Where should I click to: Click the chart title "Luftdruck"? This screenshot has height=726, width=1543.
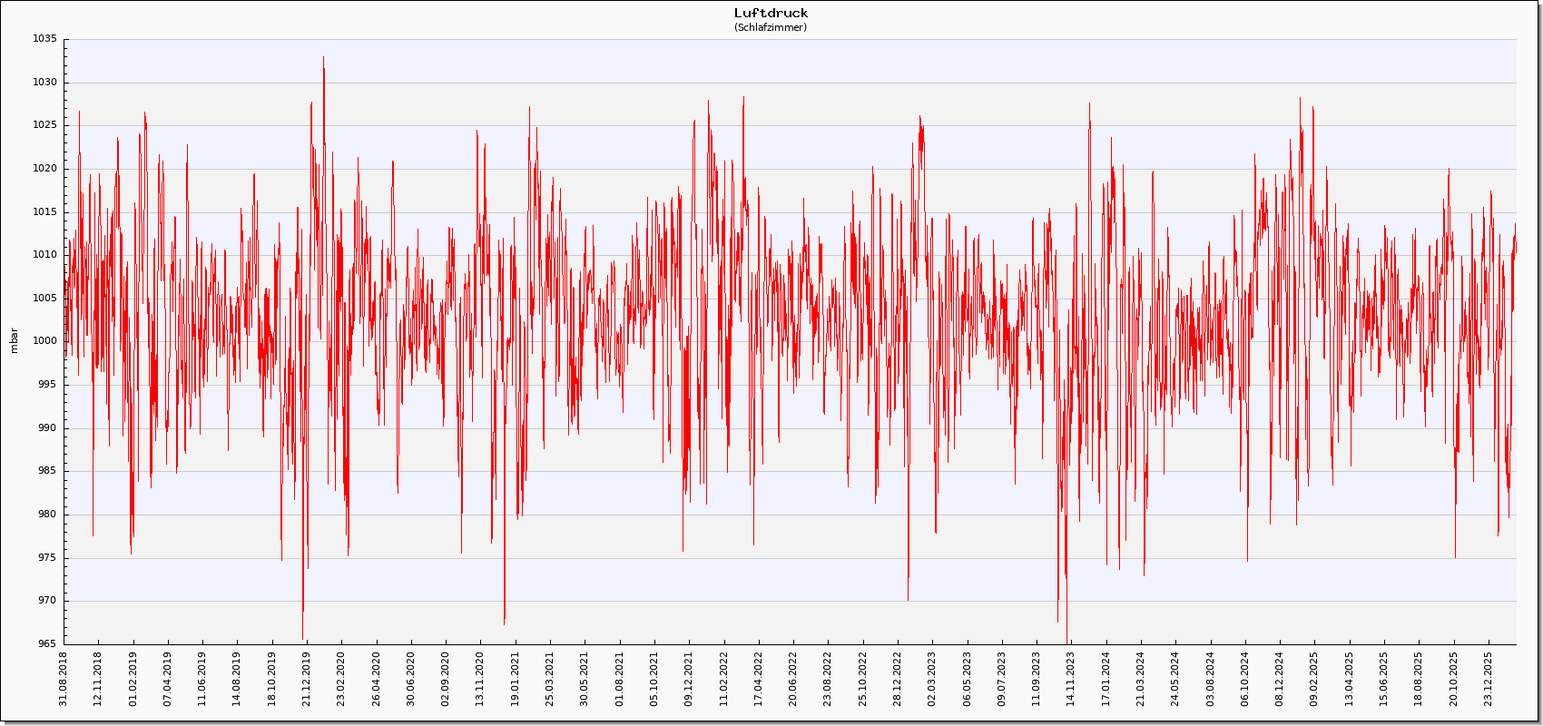coord(771,13)
